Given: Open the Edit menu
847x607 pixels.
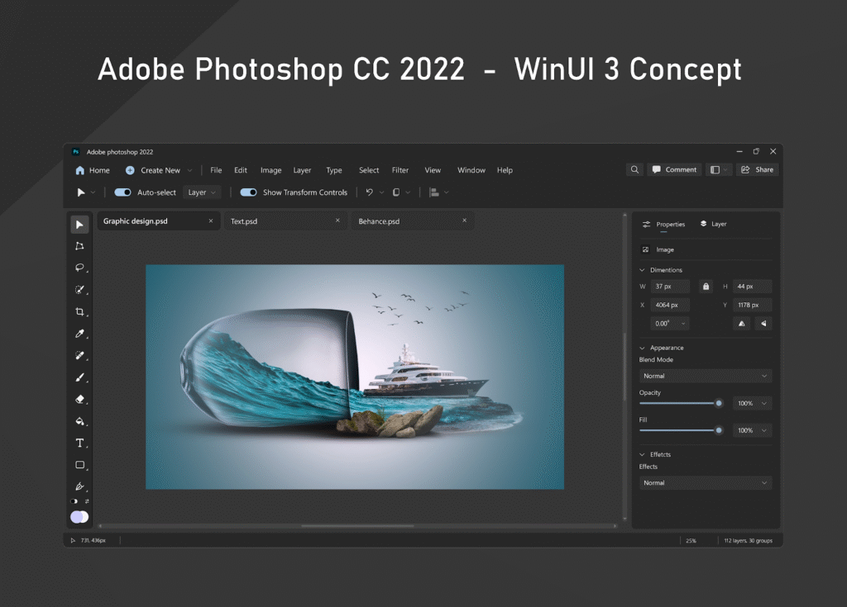Looking at the screenshot, I should 241,170.
